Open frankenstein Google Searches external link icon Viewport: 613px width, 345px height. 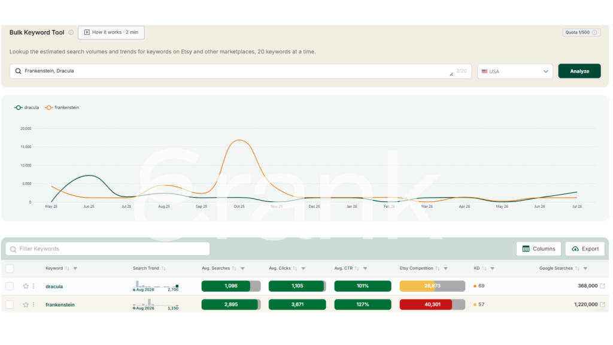pyautogui.click(x=602, y=304)
